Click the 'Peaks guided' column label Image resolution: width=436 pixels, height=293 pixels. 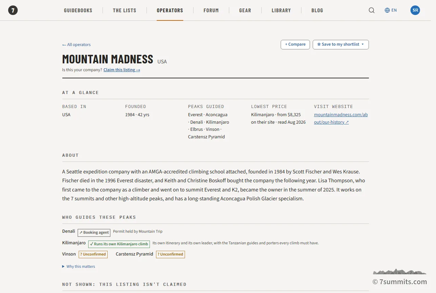tap(206, 107)
